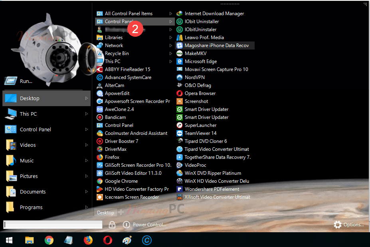Image resolution: width=370 pixels, height=247 pixels.
Task: Launch the Google Chrome list icon
Action: [x=100, y=181]
